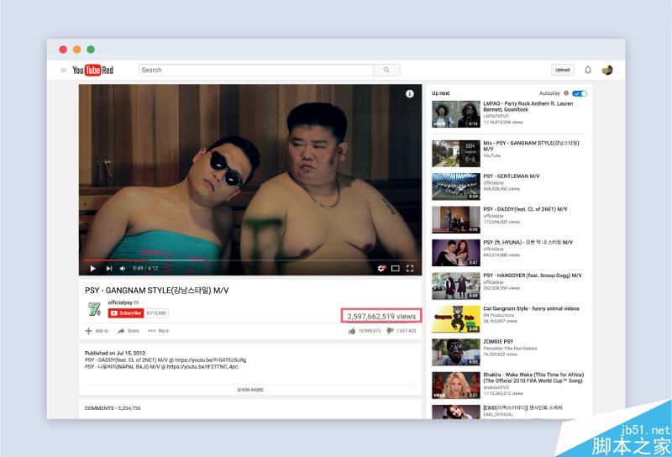Screen dimensions: 672x457
Task: Open video settings gear
Action: 381,268
